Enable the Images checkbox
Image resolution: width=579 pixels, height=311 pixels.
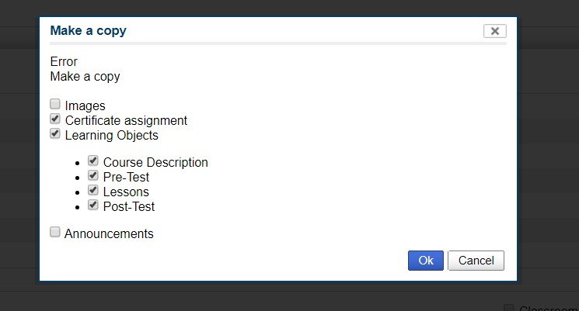[x=55, y=104]
